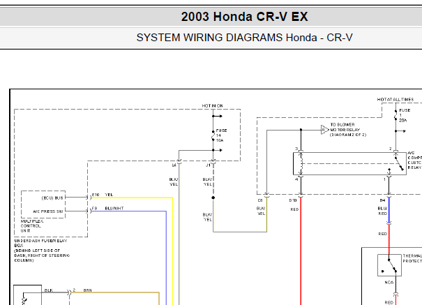Click the relay switch contact symbol

tap(398, 163)
